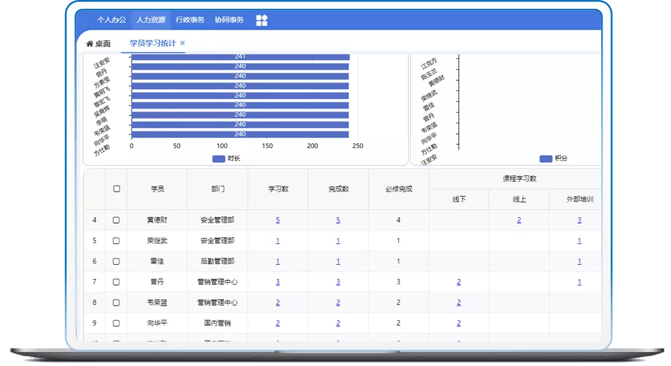Open 完成数 link for 雷佳
Screen dimensions: 671x366
coord(338,261)
